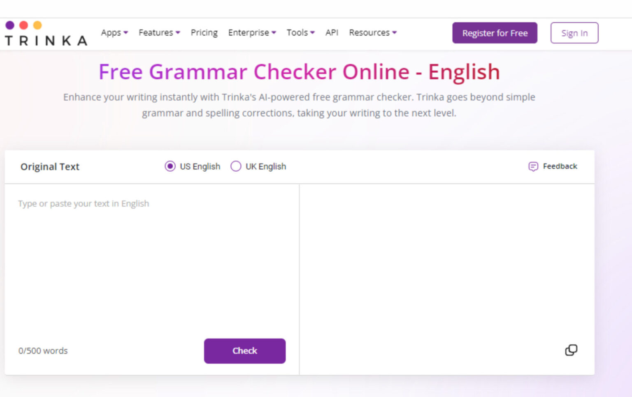The height and width of the screenshot is (397, 632).
Task: Switch to UK English
Action: [x=236, y=166]
